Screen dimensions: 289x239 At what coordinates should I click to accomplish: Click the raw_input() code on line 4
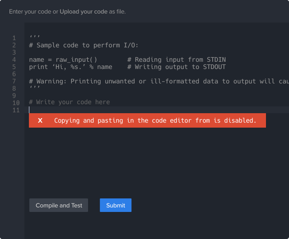coord(76,60)
